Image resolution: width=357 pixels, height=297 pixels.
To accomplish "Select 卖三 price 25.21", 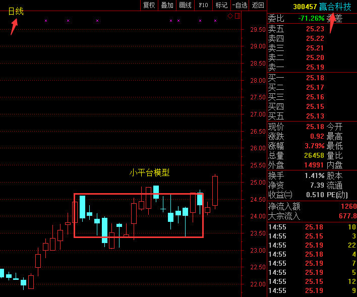I will point(315,48).
